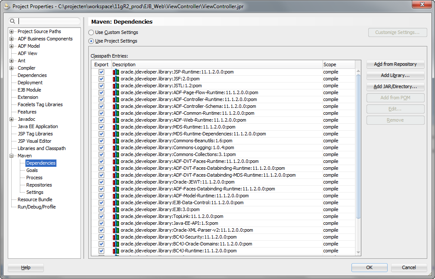
Task: Select Deployment in the category tree
Action: point(30,83)
